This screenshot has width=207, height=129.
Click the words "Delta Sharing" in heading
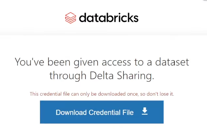point(121,75)
